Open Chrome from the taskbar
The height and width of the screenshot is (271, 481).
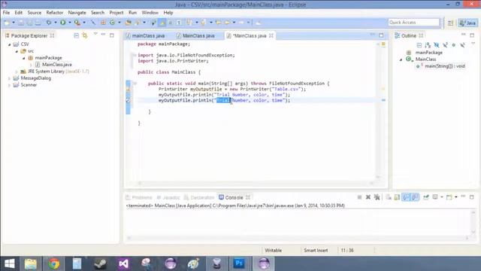pos(53,263)
